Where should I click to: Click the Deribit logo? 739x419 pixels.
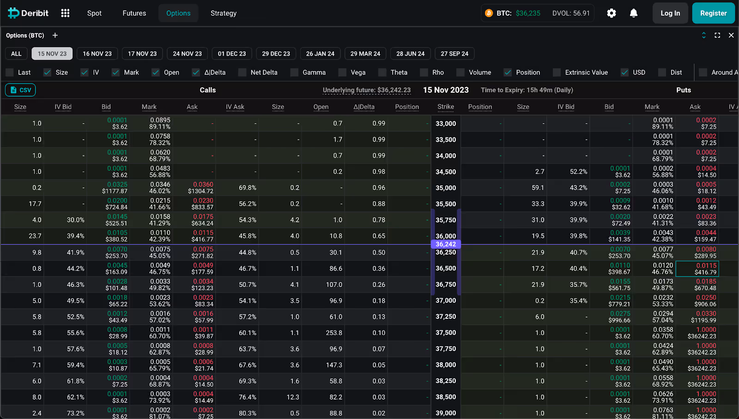pyautogui.click(x=28, y=13)
